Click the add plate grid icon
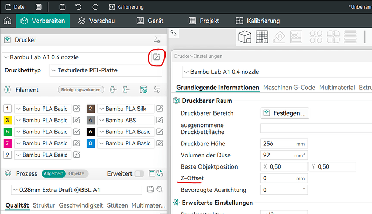 pos(262,37)
